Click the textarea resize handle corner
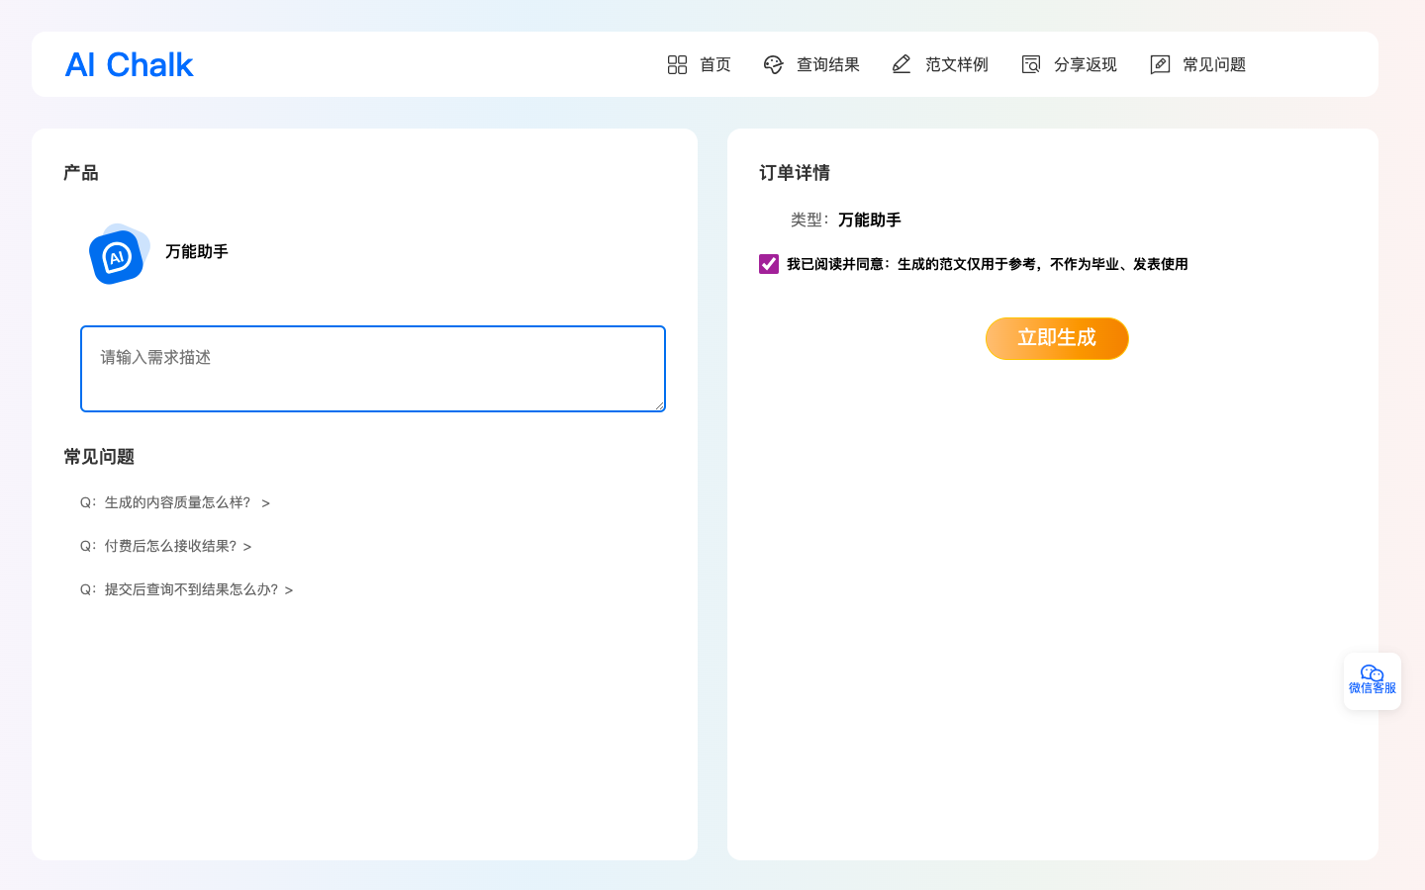The width and height of the screenshot is (1425, 890). coord(659,404)
